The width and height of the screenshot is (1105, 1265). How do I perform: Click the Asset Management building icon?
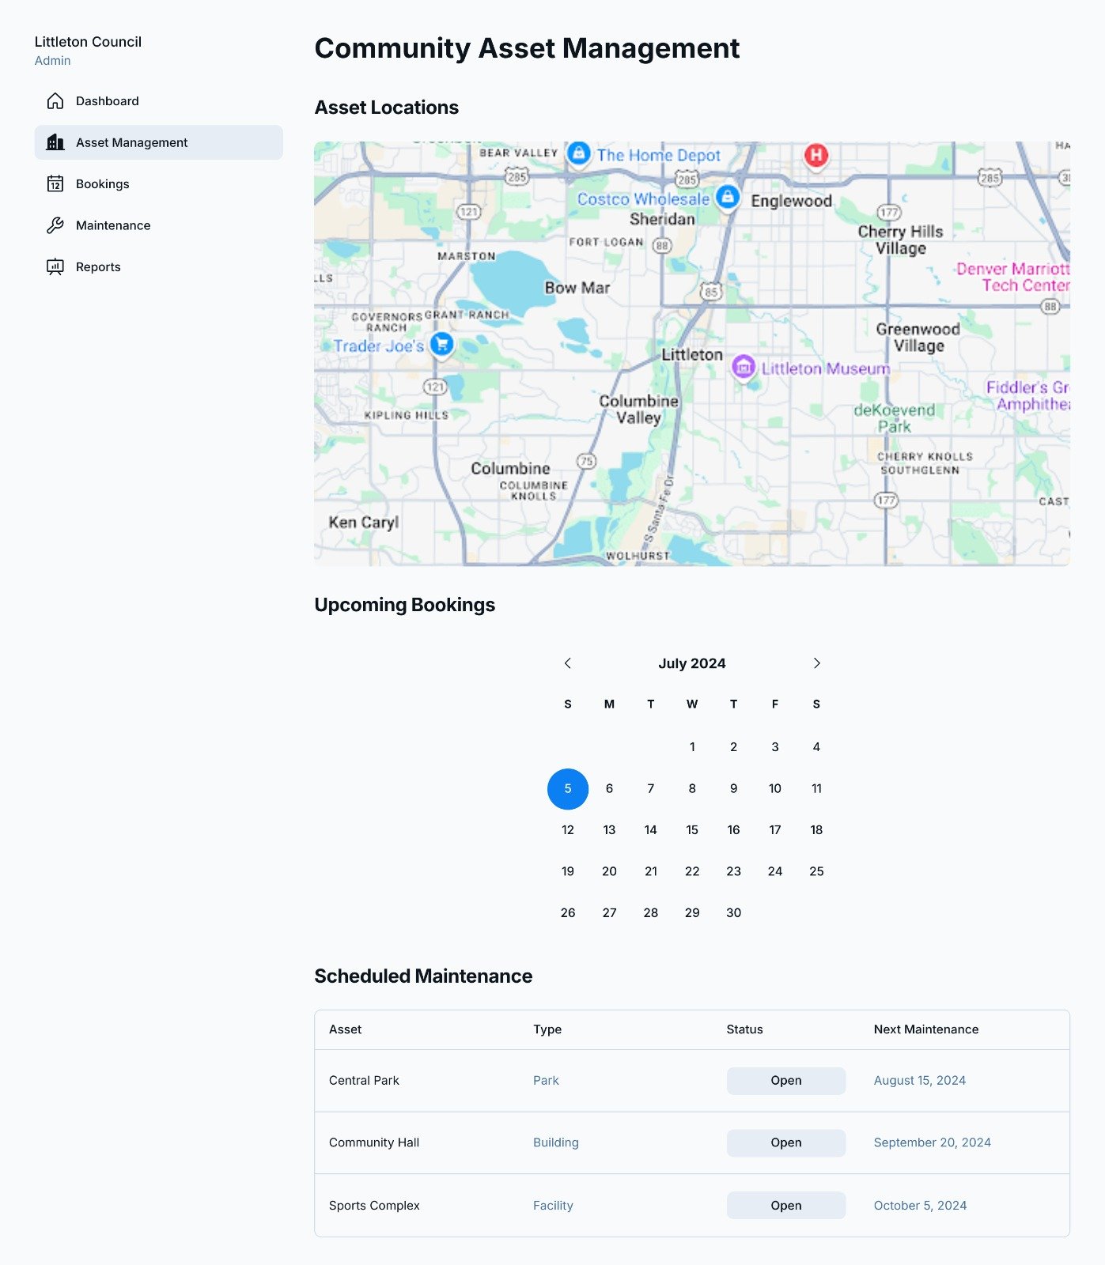[x=55, y=142]
